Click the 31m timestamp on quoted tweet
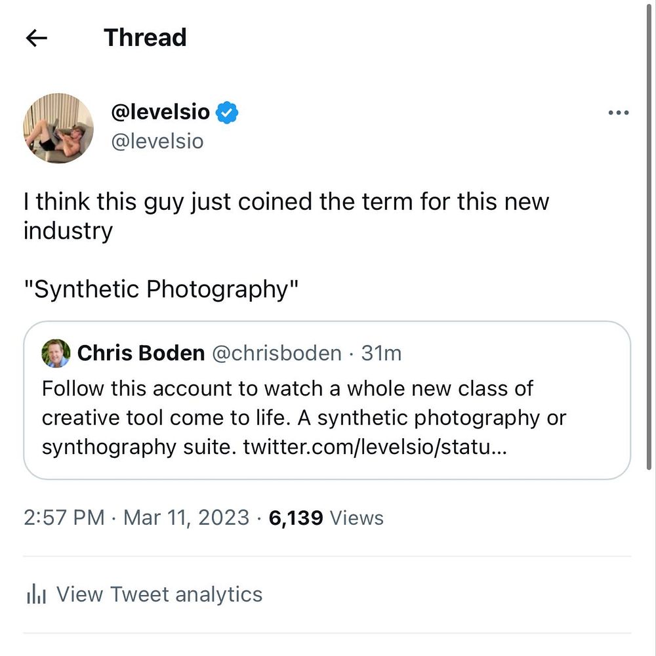 381,354
